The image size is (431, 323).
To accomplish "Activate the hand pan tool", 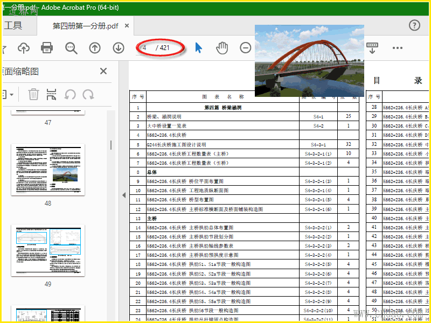I will pyautogui.click(x=222, y=48).
